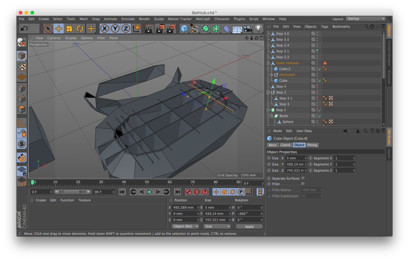The height and width of the screenshot is (260, 409).
Task: Click the preview range slider bar
Action: point(73,192)
